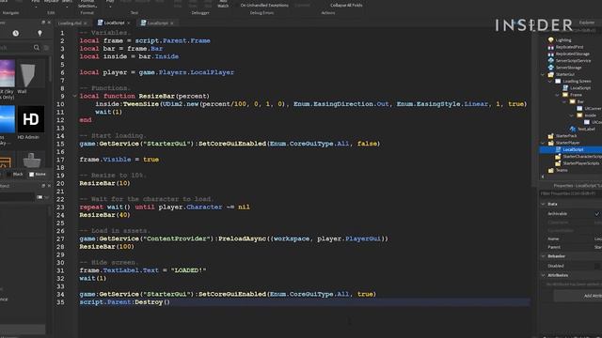Fold the ResizeBar function at line 9
This screenshot has height=338, width=602.
(x=74, y=96)
